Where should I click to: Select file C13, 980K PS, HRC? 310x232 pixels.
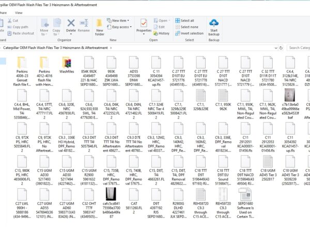point(22,170)
